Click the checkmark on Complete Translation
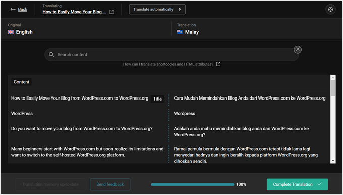Viewport: 343px width, 195px height. point(320,184)
